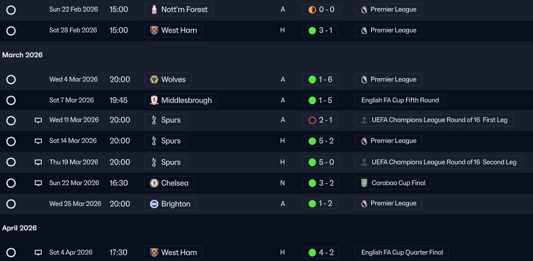Open the 2 - 1 loss result versus Spurs

[x=320, y=120]
